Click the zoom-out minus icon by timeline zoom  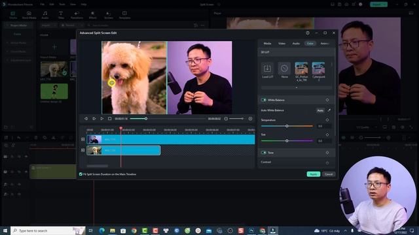coord(226,119)
